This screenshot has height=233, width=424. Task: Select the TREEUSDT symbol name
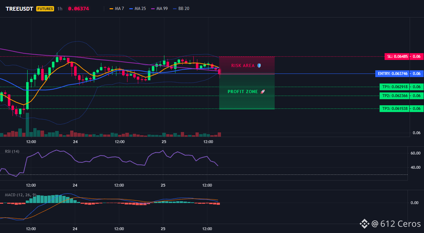(19, 9)
